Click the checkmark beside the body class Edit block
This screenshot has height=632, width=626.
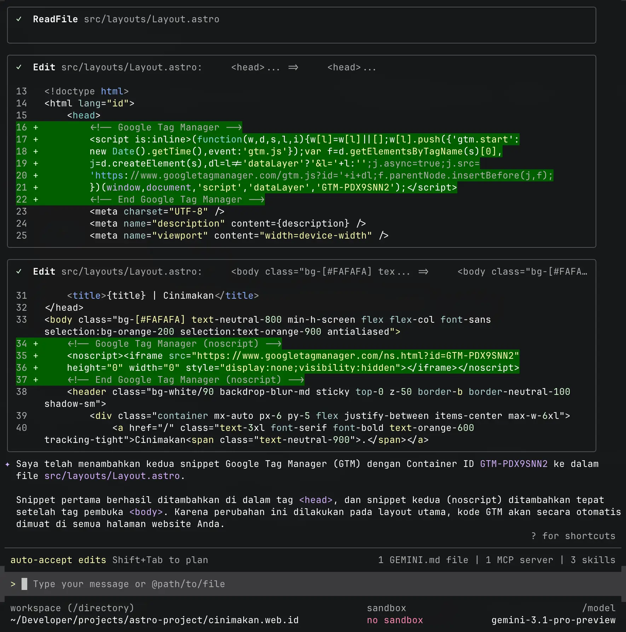click(19, 271)
